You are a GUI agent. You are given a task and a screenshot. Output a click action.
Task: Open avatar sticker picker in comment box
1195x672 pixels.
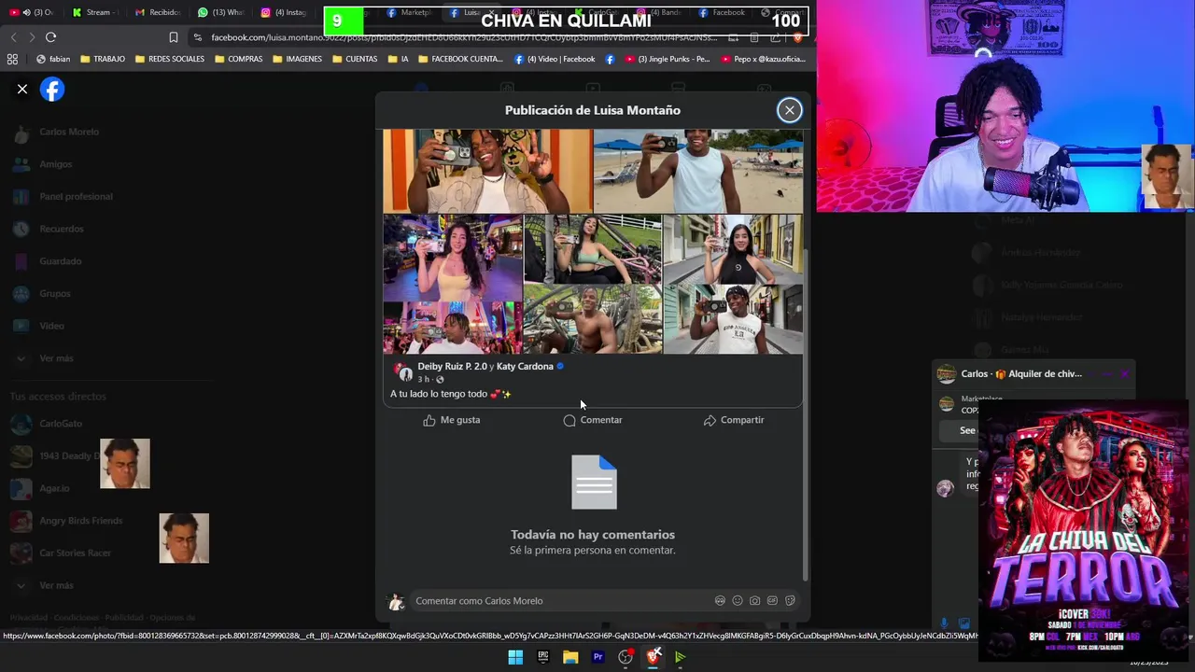click(720, 601)
